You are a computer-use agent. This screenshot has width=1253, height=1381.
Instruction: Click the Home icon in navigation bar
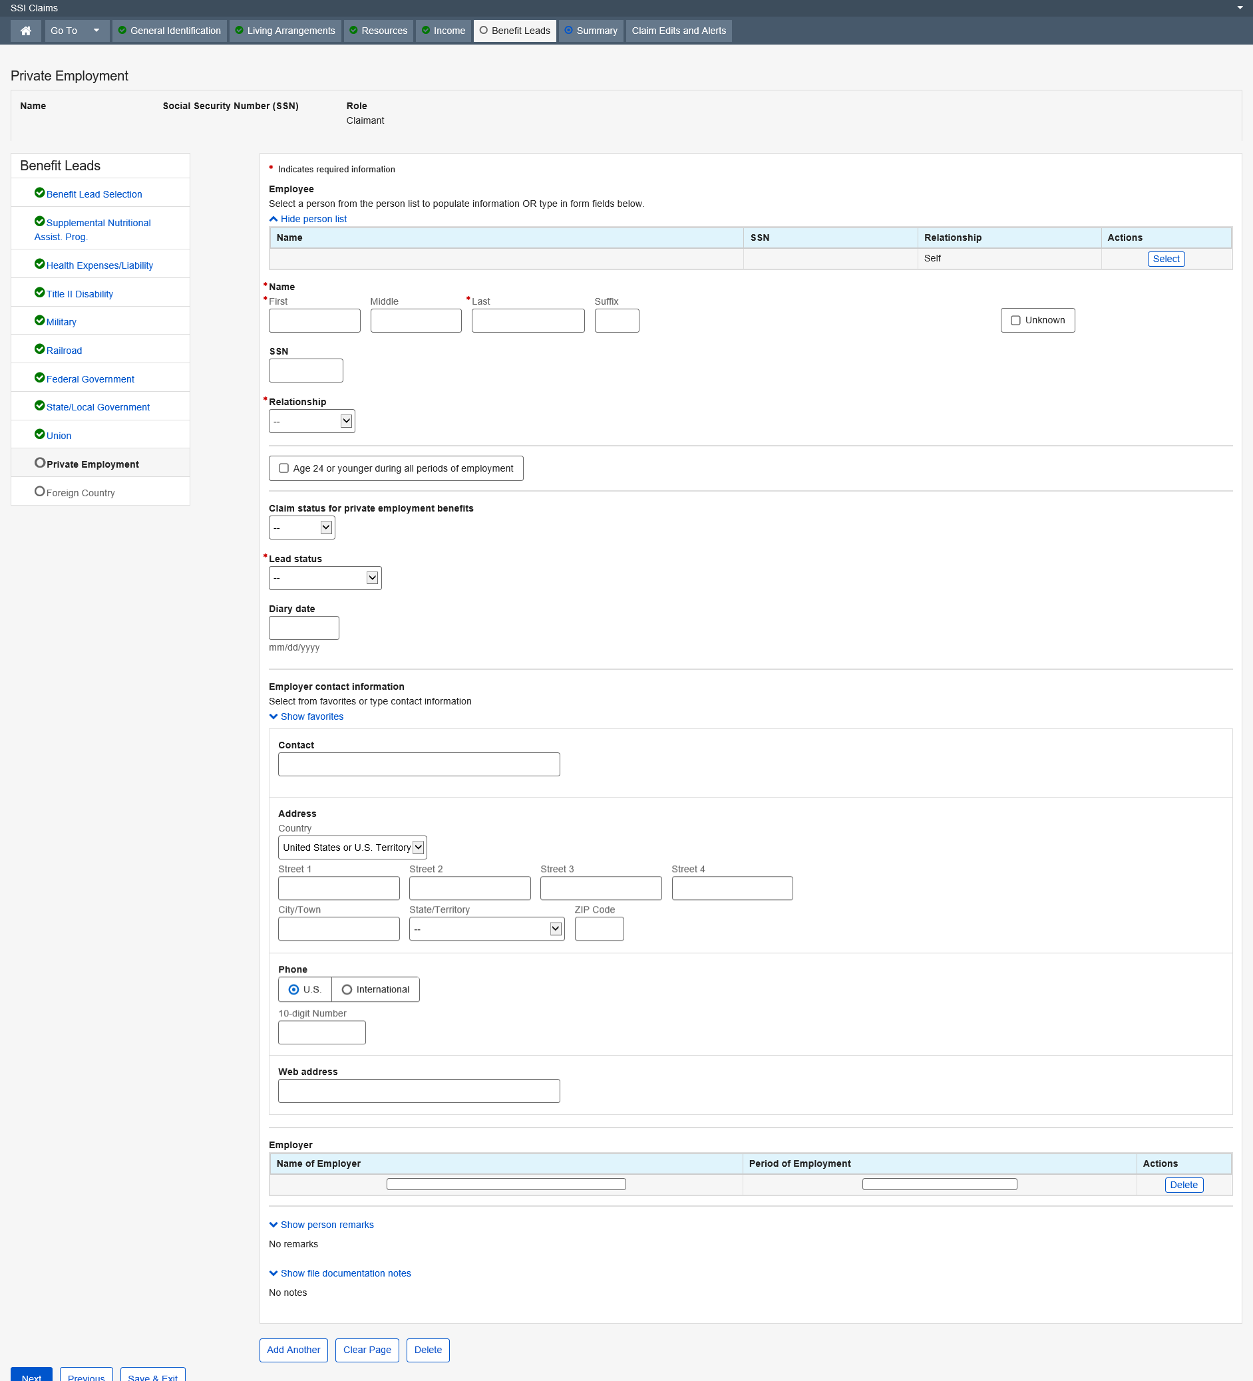pyautogui.click(x=26, y=31)
